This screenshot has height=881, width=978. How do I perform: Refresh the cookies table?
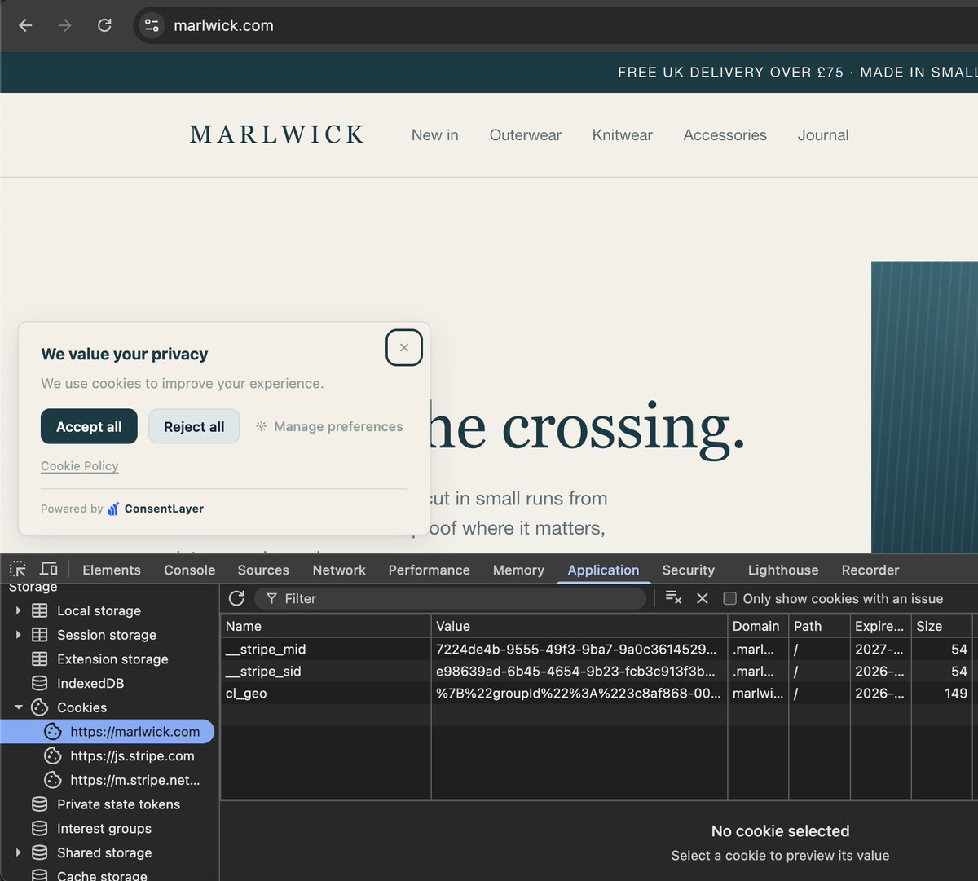[236, 598]
